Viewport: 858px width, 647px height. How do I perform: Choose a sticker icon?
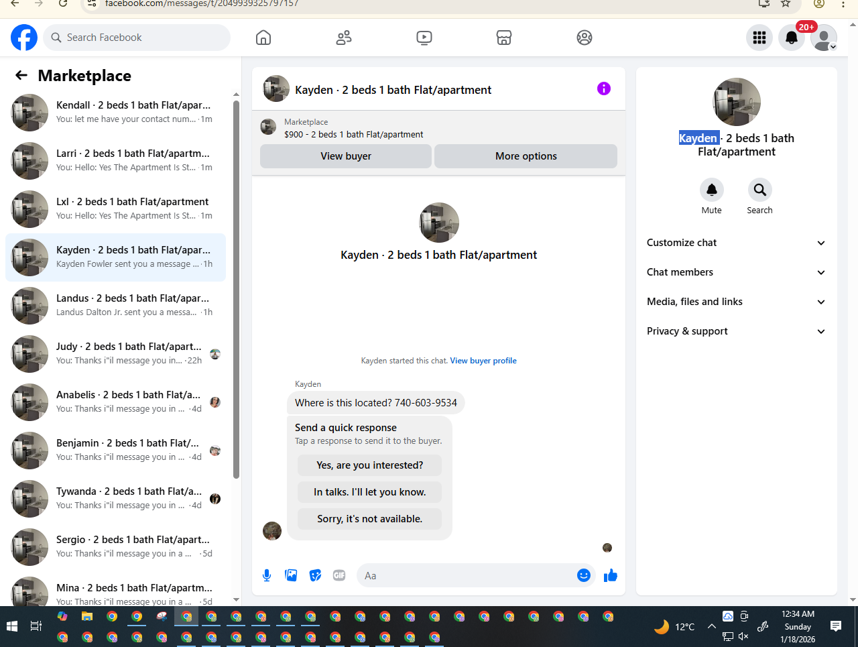315,575
